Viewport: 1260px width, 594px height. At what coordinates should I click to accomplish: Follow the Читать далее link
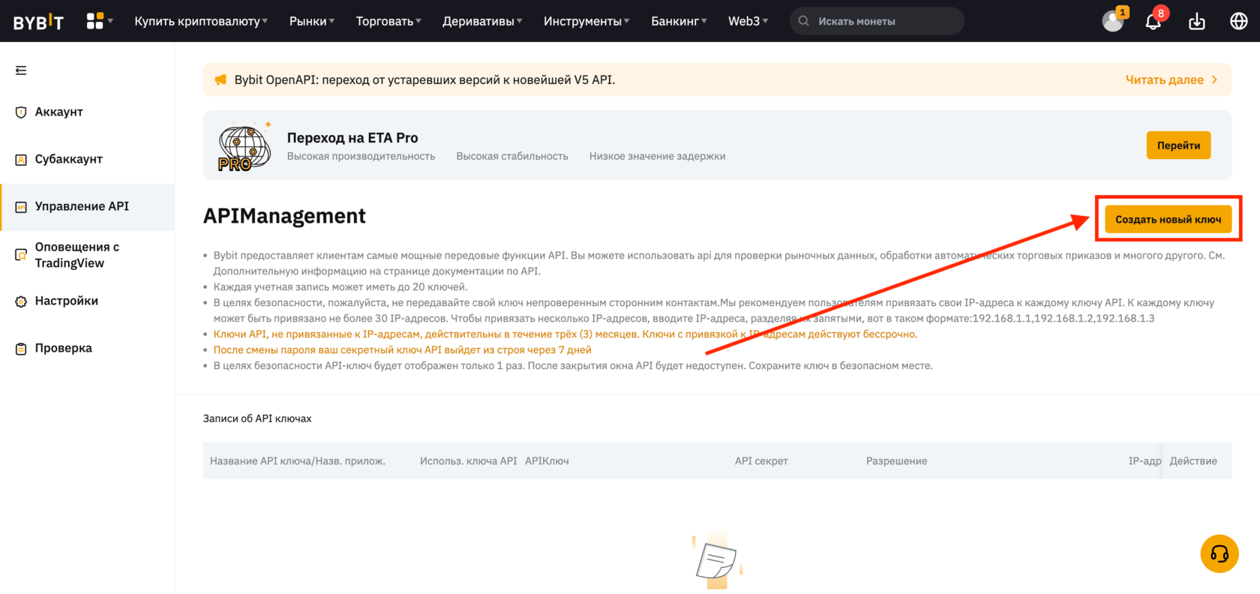(1171, 79)
